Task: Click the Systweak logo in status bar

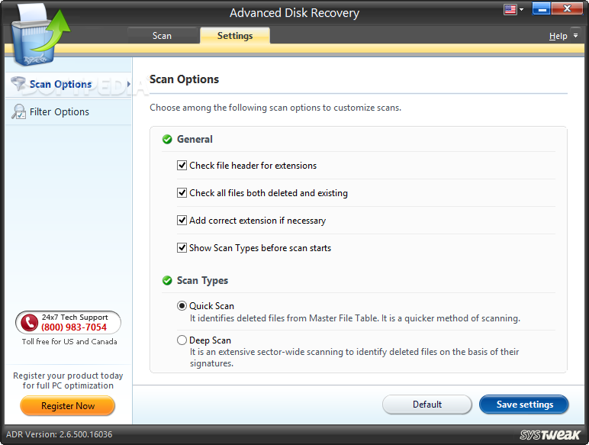Action: click(x=550, y=435)
